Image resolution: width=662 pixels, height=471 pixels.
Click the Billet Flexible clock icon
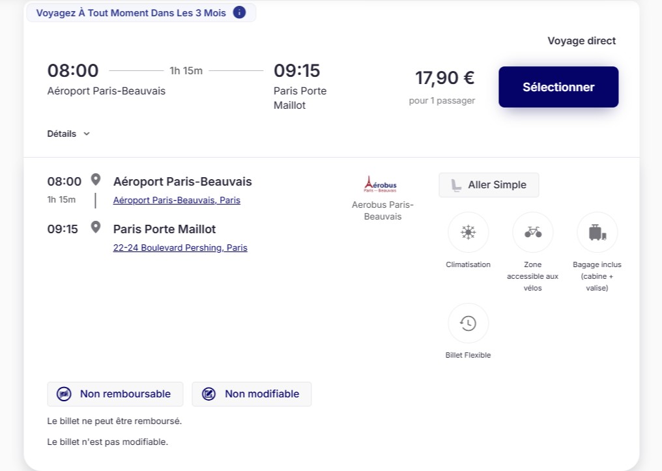click(x=468, y=323)
